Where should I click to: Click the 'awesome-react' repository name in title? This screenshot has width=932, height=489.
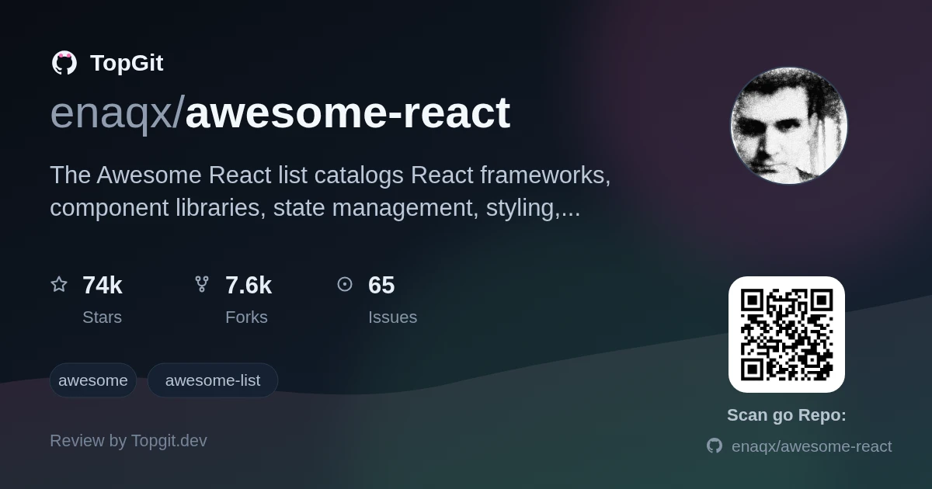click(x=348, y=113)
